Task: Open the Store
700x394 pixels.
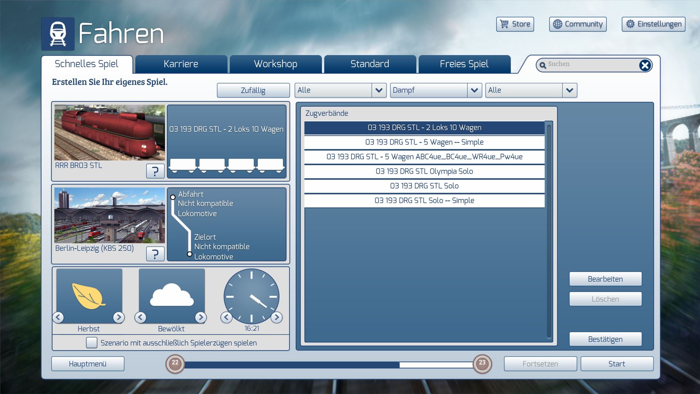Action: pos(515,24)
